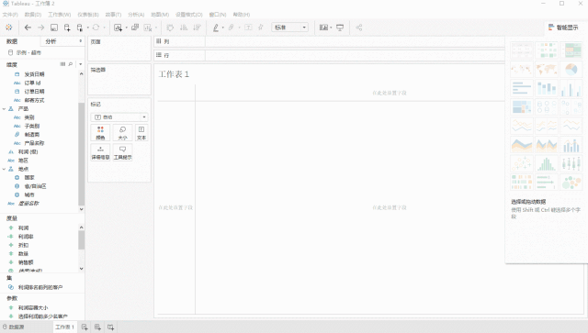This screenshot has height=333, width=588.
Task: Click the Tableau start page logo icon
Action: [8, 28]
